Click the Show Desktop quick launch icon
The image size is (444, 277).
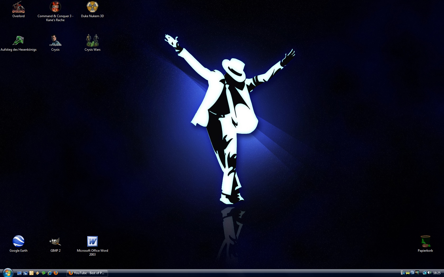pyautogui.click(x=19, y=273)
